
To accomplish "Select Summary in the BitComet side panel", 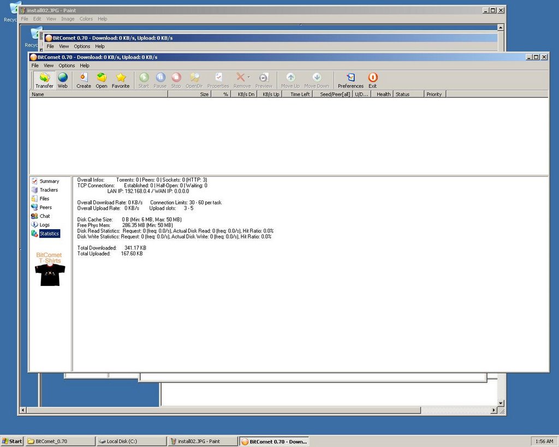I will pyautogui.click(x=45, y=181).
